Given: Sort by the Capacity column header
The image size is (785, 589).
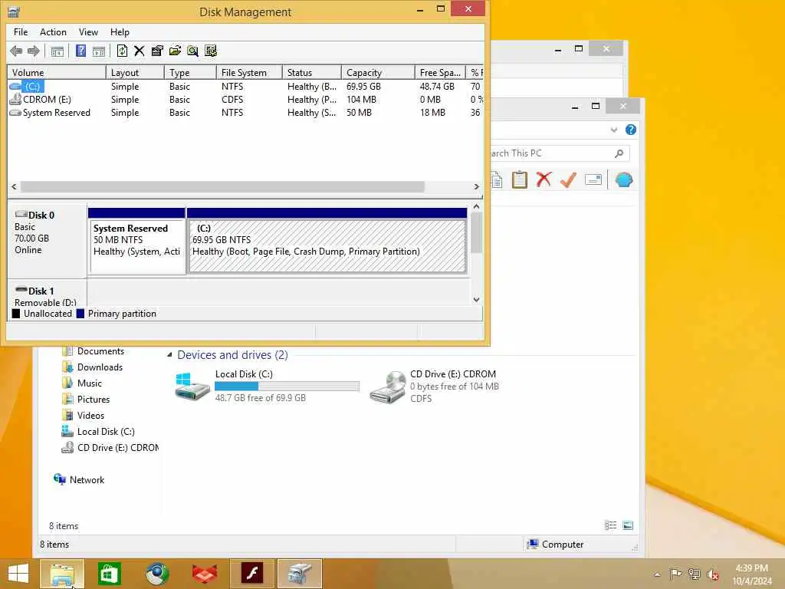Looking at the screenshot, I should (378, 73).
